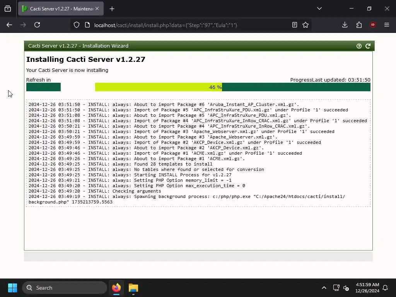Open the clock showing 4:51:59 AM

pyautogui.click(x=367, y=288)
